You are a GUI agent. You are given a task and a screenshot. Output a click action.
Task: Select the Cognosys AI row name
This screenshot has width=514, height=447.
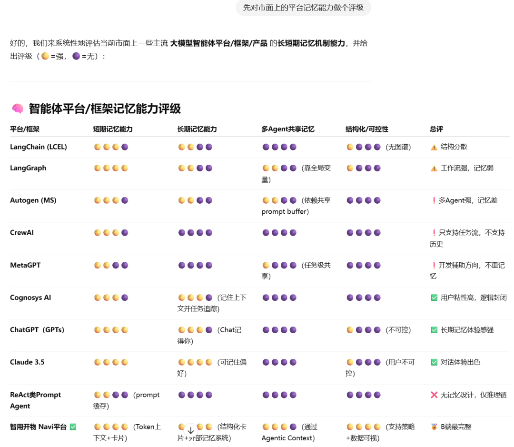click(30, 298)
